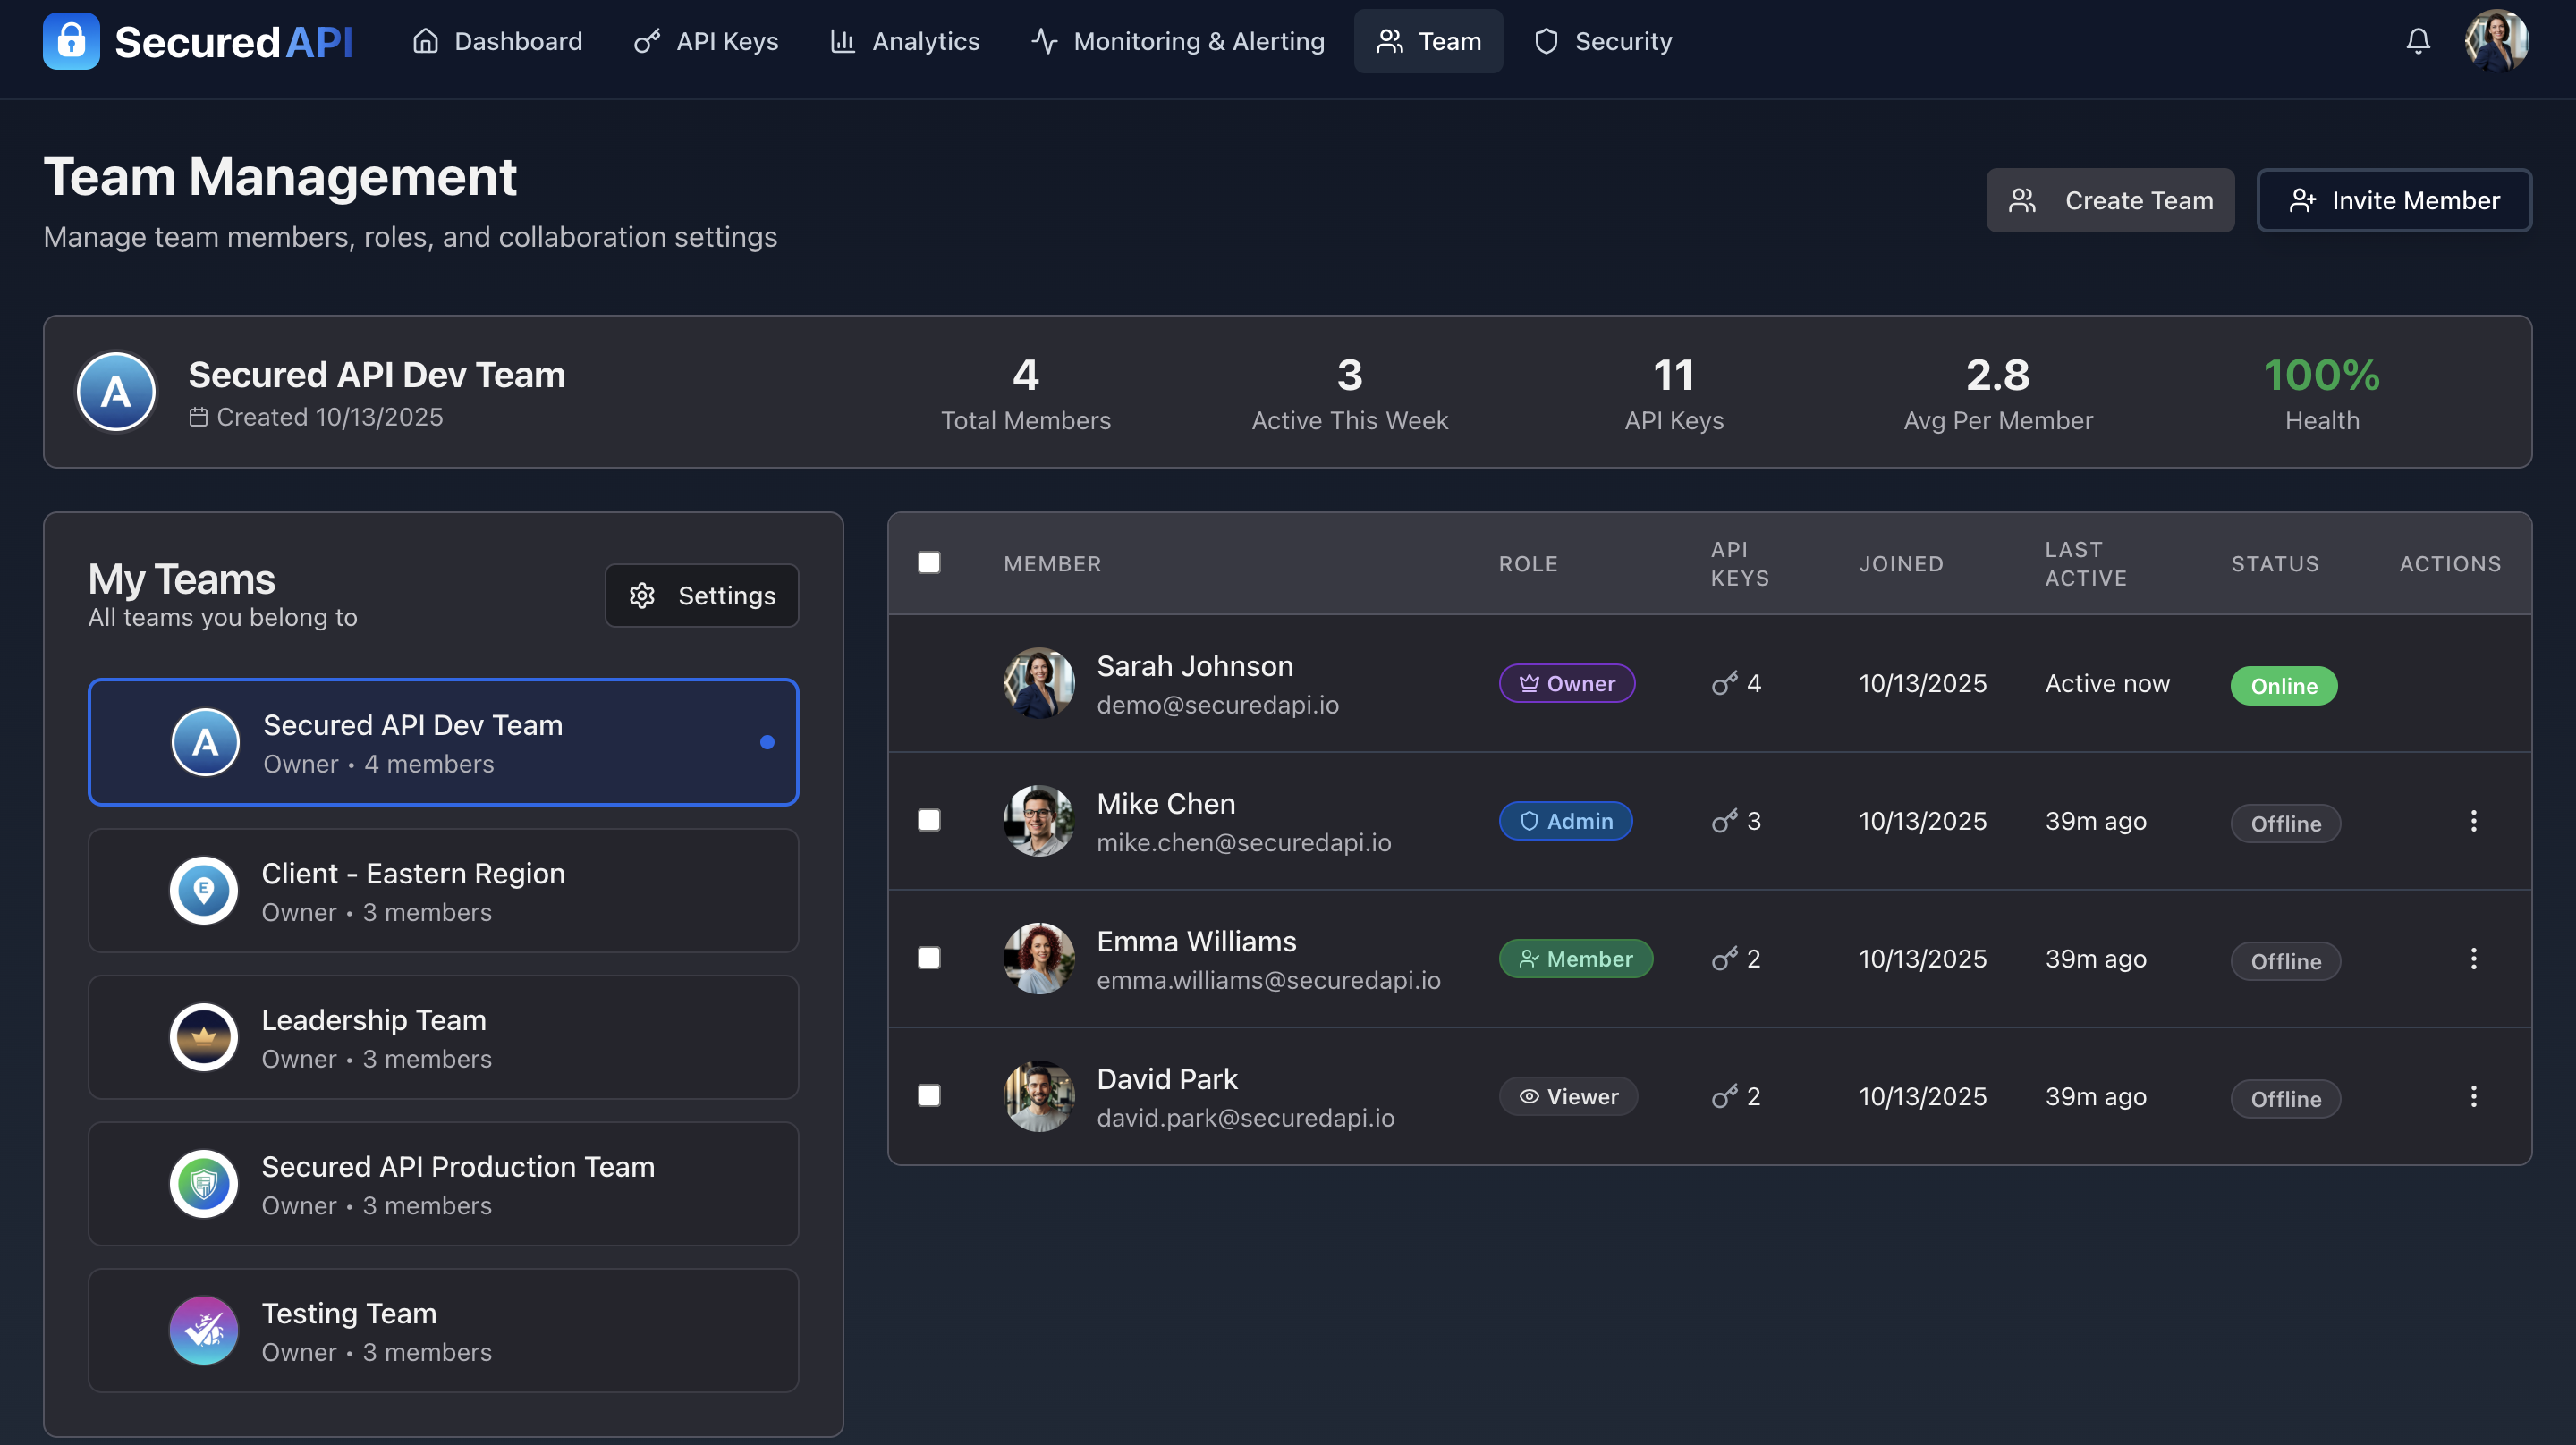Viewport: 2576px width, 1445px height.
Task: Click the SecuredAPI lock logo
Action: pyautogui.click(x=71, y=41)
